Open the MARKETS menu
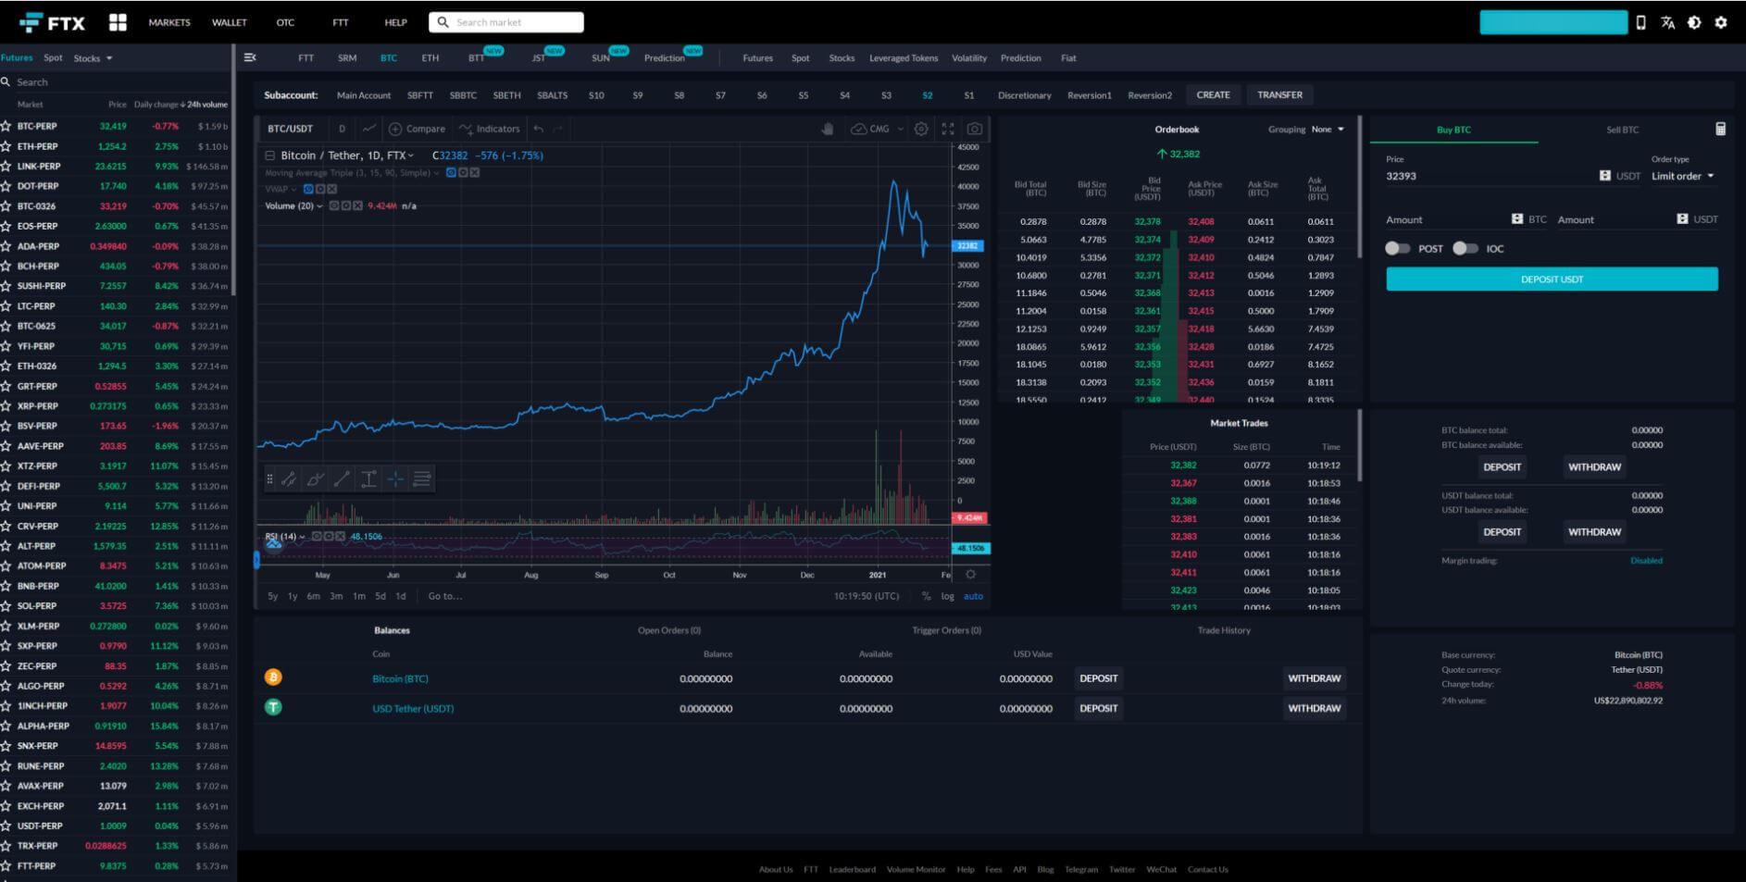This screenshot has height=882, width=1746. click(x=169, y=22)
